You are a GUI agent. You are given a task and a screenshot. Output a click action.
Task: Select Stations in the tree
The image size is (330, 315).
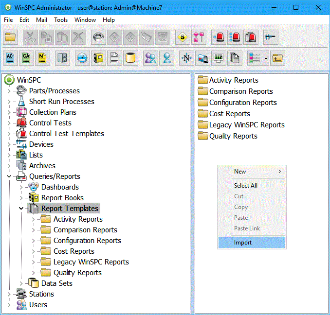click(x=41, y=294)
